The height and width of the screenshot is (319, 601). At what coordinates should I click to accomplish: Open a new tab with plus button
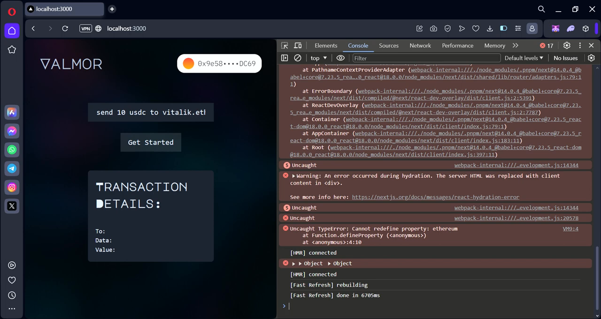coord(112,9)
